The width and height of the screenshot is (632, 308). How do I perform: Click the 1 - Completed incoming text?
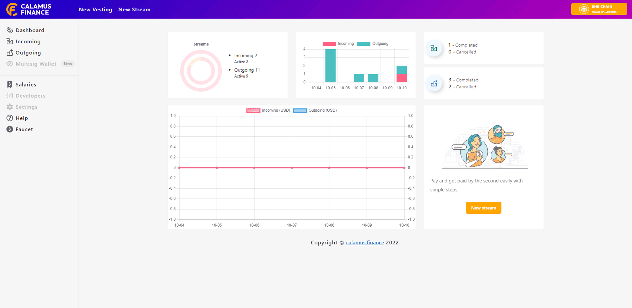point(463,45)
